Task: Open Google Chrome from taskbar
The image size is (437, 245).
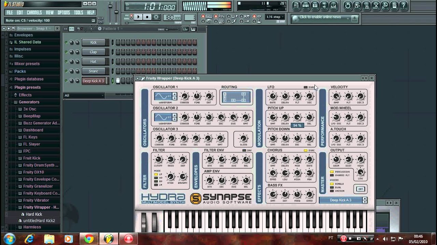Action: (89, 239)
